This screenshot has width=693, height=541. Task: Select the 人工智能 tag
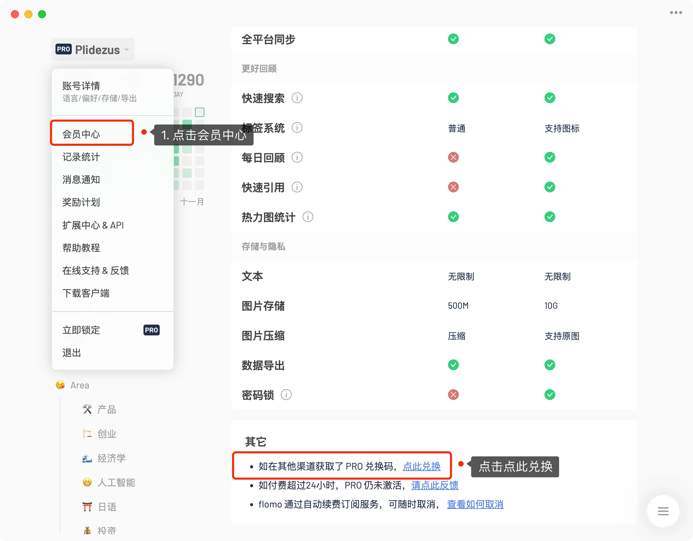pyautogui.click(x=116, y=483)
